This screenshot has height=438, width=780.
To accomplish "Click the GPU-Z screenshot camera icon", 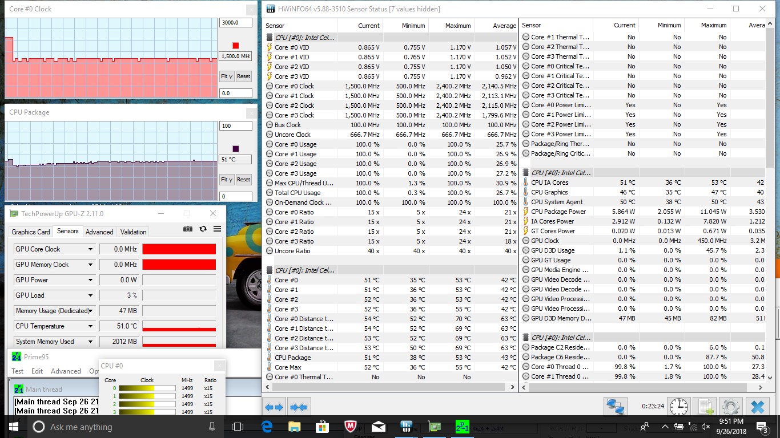I will pyautogui.click(x=188, y=229).
